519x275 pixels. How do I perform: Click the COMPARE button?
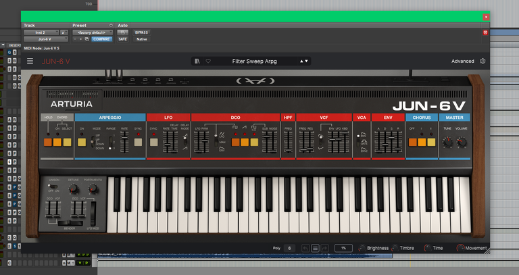101,39
